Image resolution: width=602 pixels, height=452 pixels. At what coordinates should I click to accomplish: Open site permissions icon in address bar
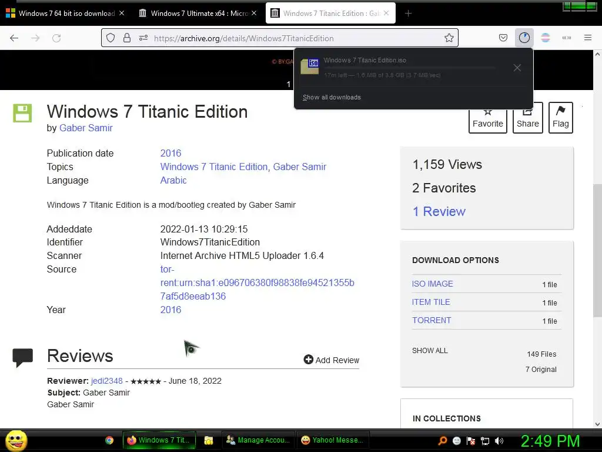click(143, 38)
